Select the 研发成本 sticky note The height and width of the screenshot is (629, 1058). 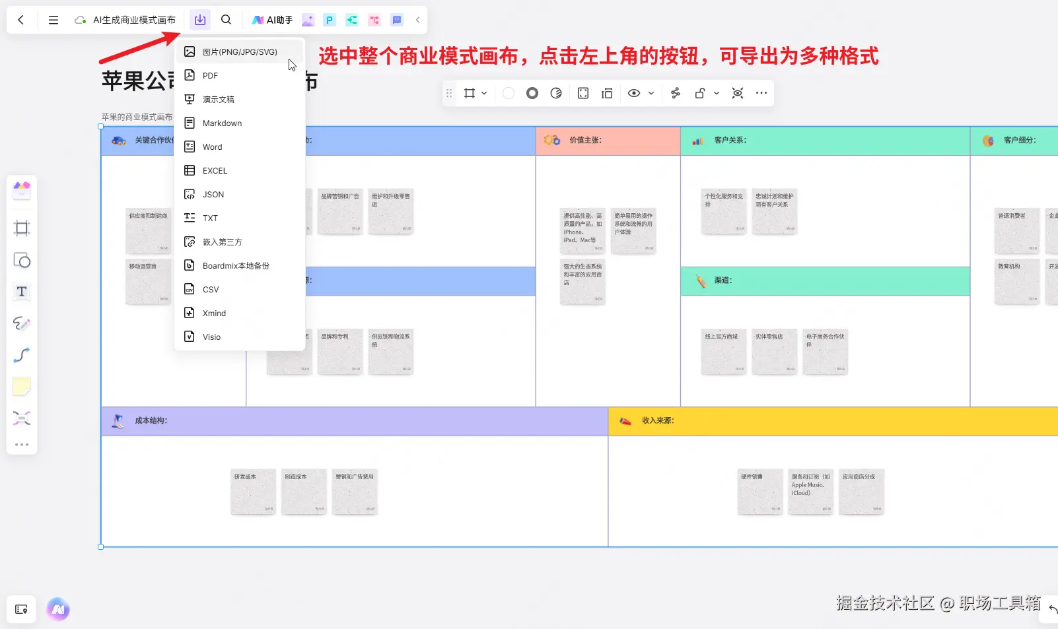tap(254, 492)
